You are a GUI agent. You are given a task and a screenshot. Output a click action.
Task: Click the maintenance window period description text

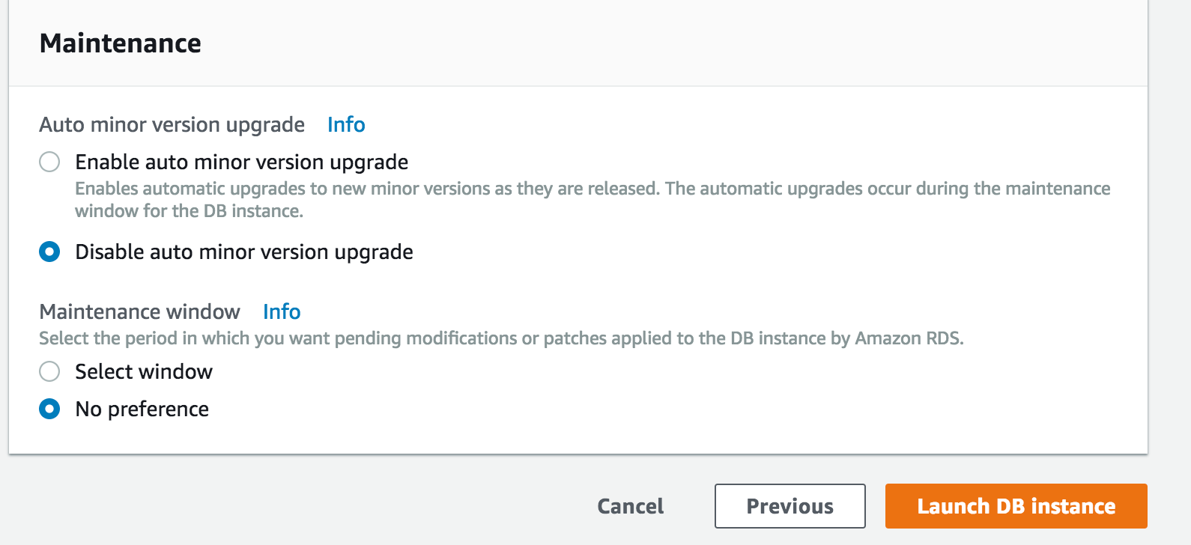tap(501, 338)
